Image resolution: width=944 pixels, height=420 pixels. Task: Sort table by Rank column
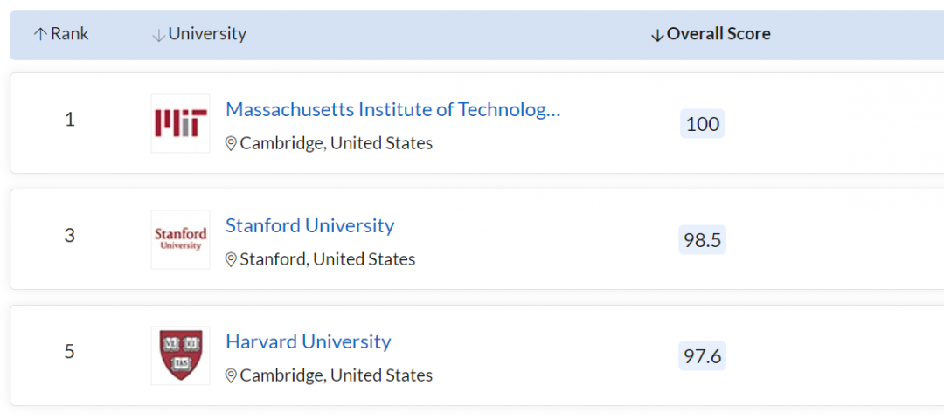pos(70,34)
